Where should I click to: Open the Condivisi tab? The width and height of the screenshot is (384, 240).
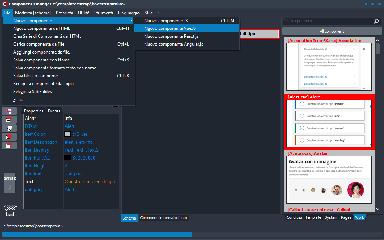coord(294,217)
